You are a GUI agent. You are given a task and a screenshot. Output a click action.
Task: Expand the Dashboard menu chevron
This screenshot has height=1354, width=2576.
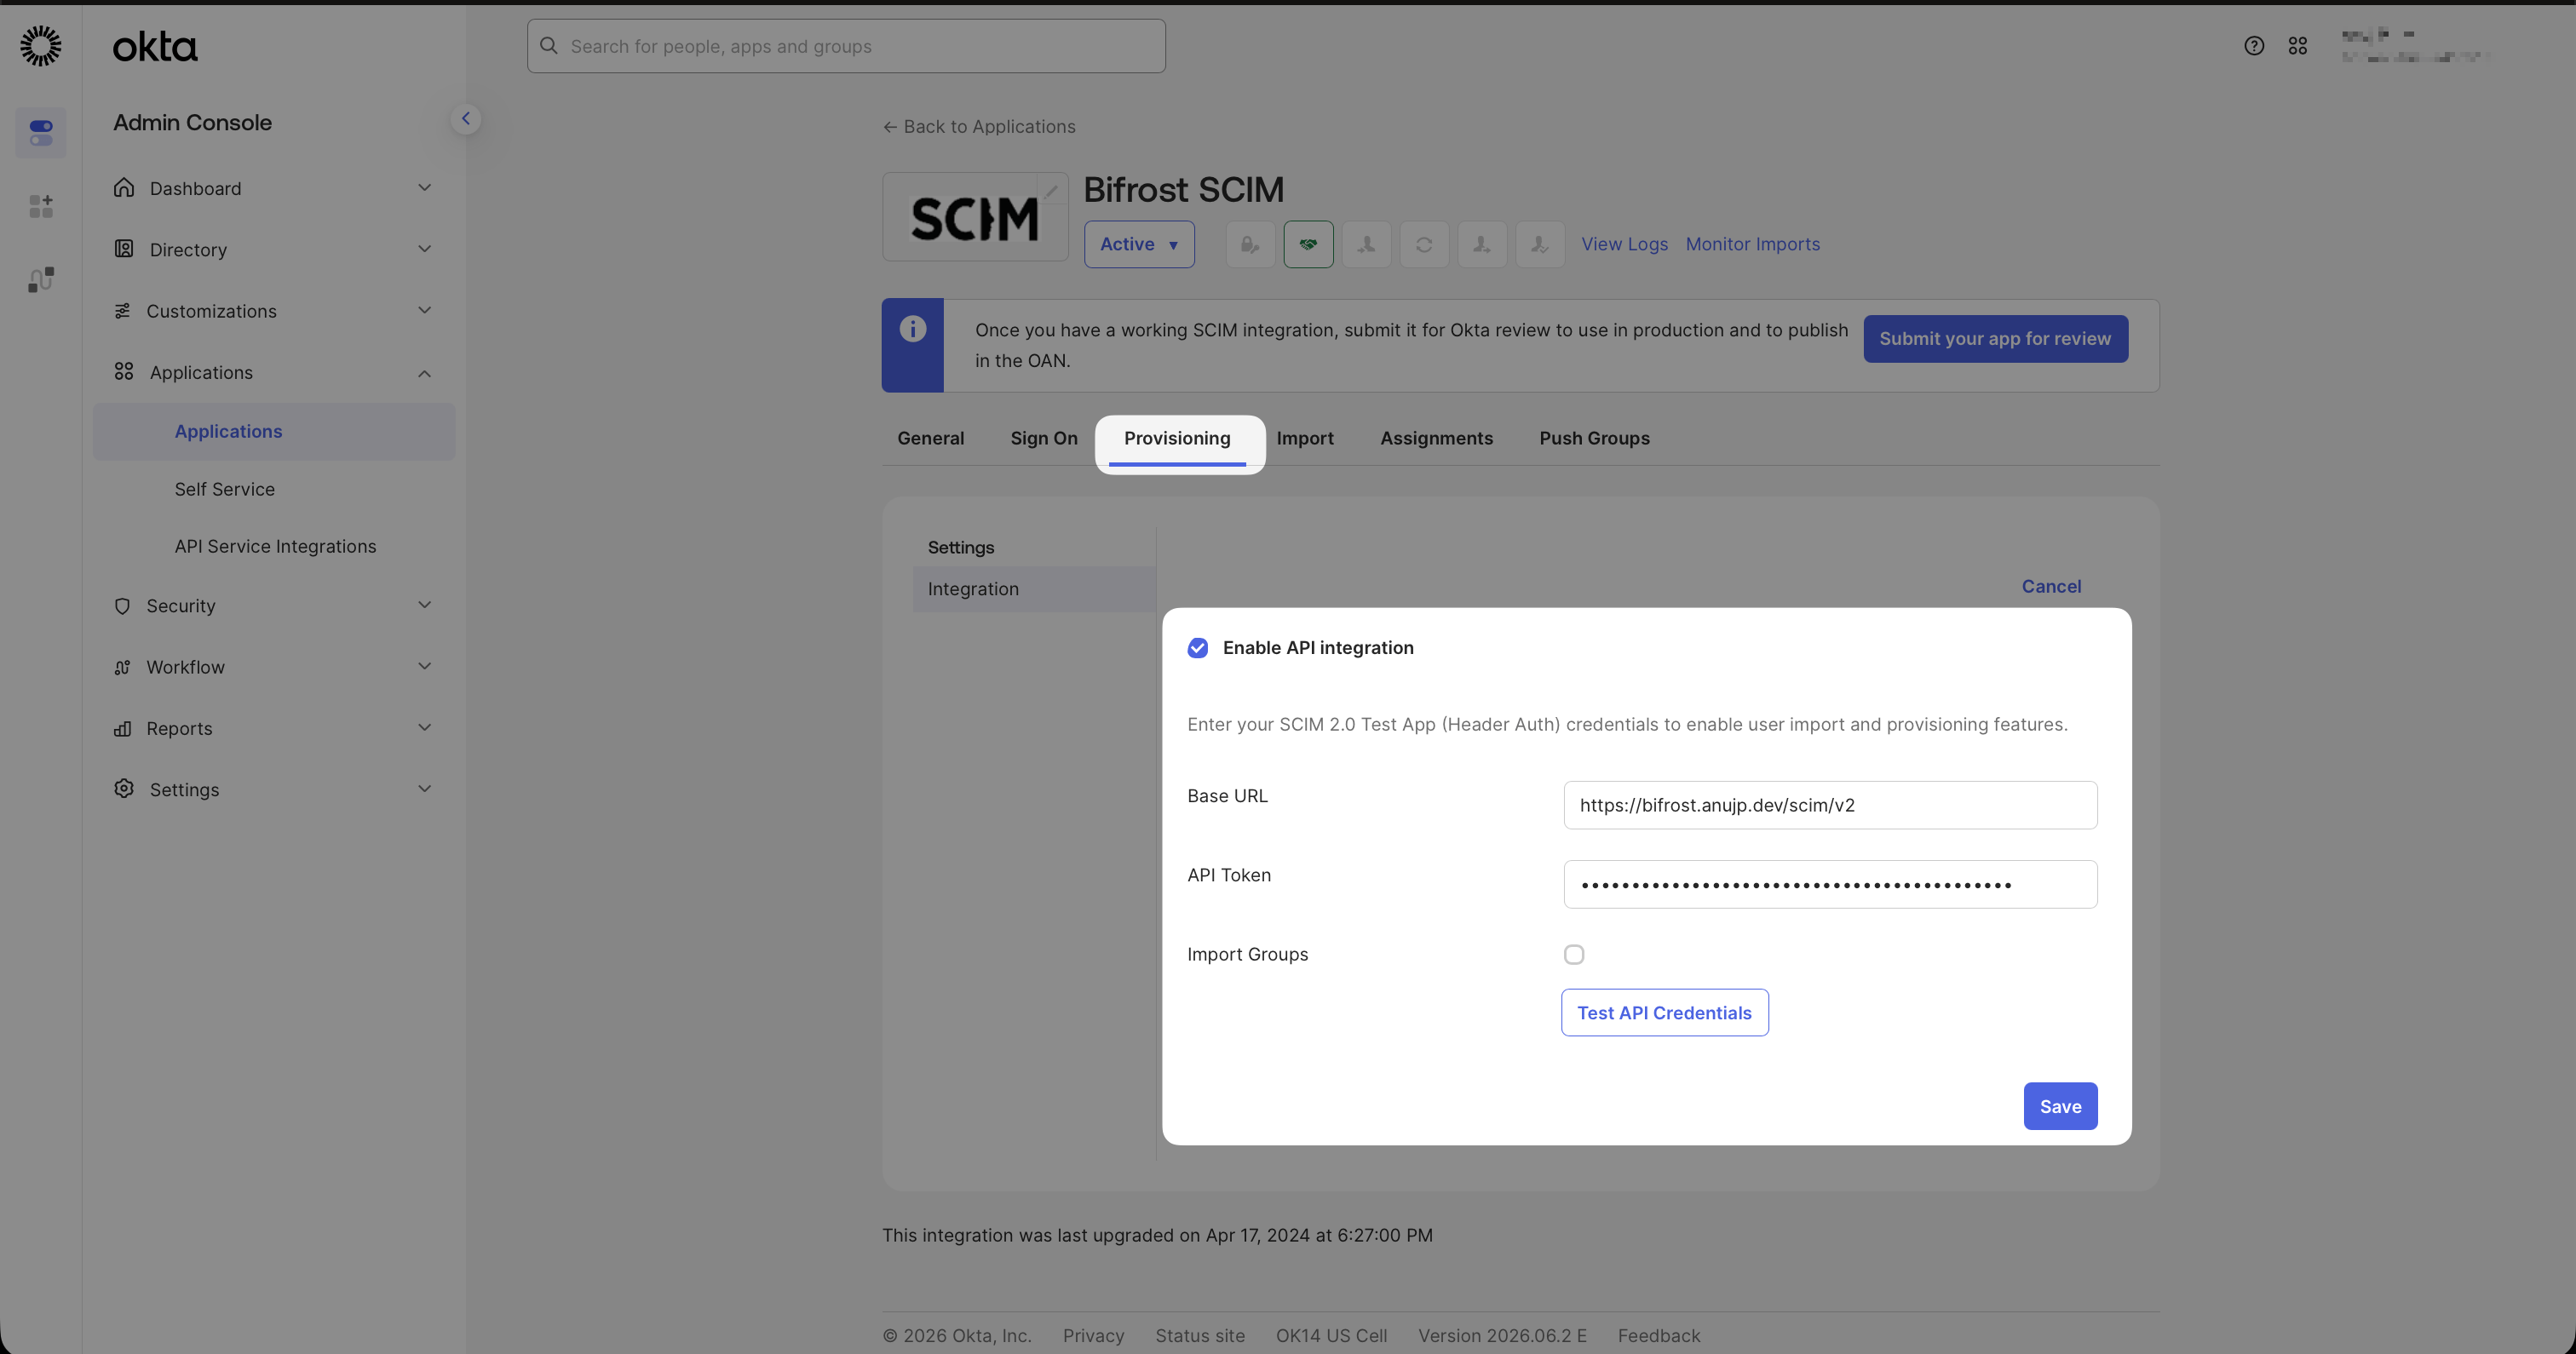click(425, 188)
